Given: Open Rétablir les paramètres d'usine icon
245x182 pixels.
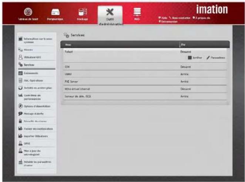Looking at the screenshot, I should pyautogui.click(x=20, y=162).
